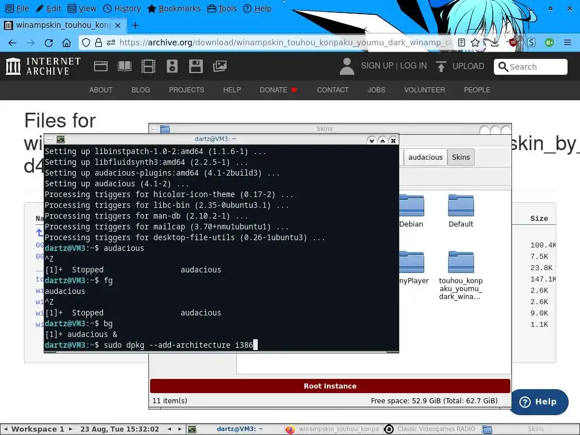Click the Internet Archive Search field

point(530,67)
